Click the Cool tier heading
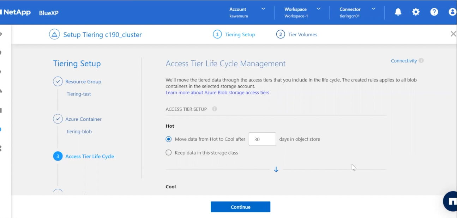Screen dimensions: 457x218 [171, 187]
